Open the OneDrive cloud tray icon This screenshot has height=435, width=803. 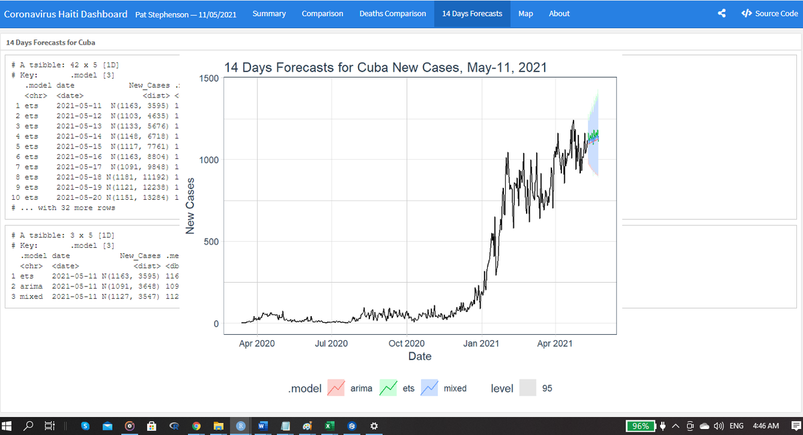(705, 426)
